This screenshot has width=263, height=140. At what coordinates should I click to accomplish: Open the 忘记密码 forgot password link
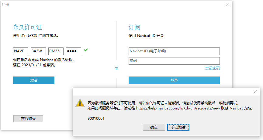coord(212,68)
